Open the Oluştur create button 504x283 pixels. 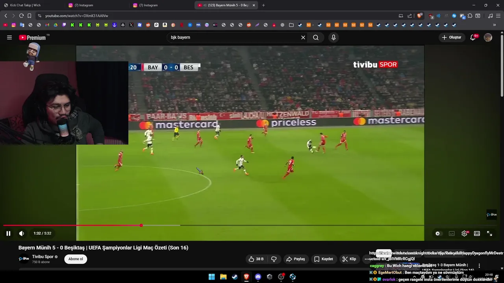(x=452, y=37)
